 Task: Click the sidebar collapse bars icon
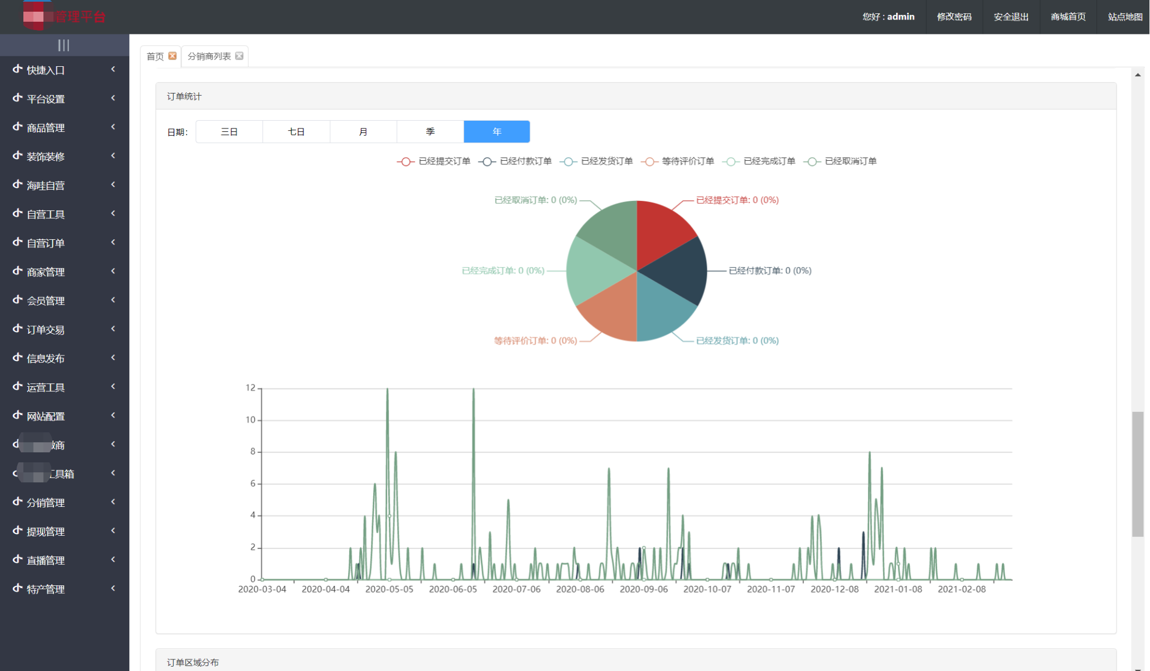63,45
